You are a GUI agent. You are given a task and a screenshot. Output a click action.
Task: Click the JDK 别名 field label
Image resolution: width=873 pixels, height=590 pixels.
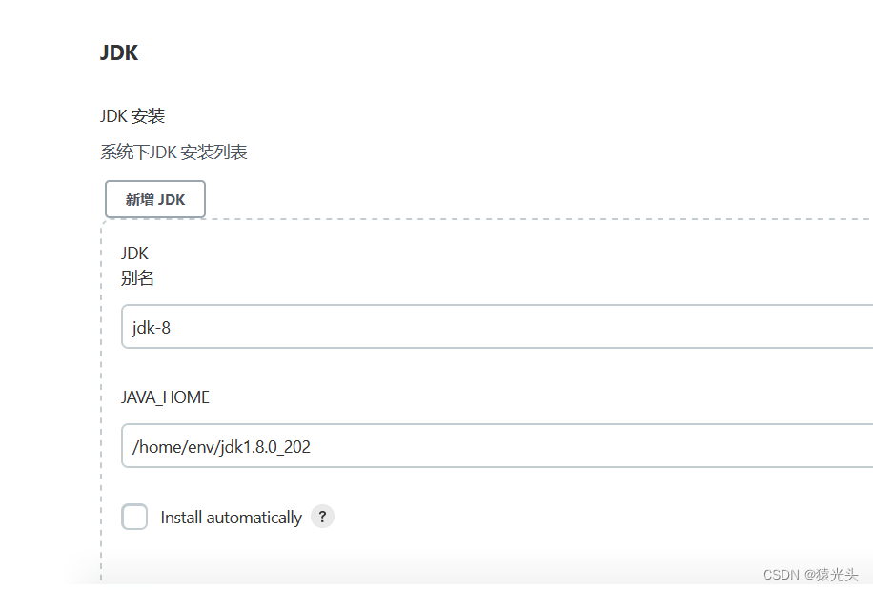(136, 265)
